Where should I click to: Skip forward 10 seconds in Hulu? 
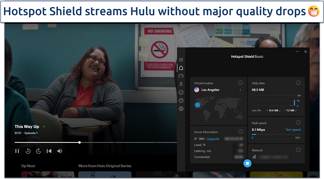tap(39, 151)
